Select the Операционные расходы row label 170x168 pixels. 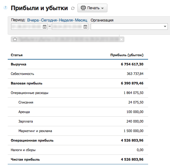pyautogui.click(x=30, y=93)
